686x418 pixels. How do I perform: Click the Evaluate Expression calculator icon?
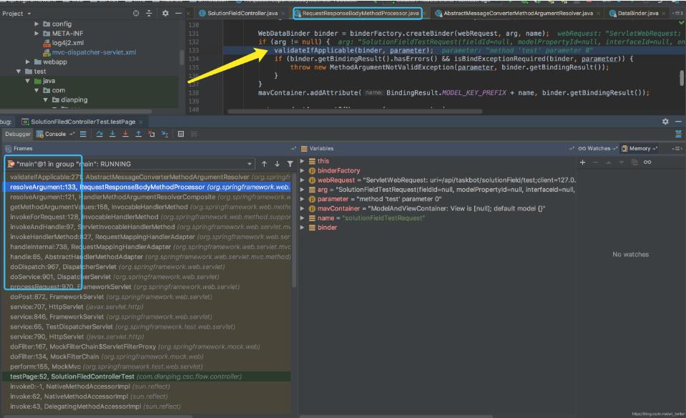(x=181, y=134)
